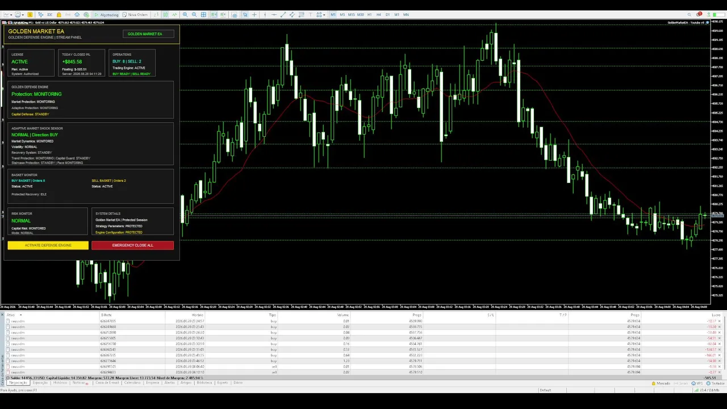The height and width of the screenshot is (409, 727).
Task: Open the Experts tab
Action: [x=223, y=382]
